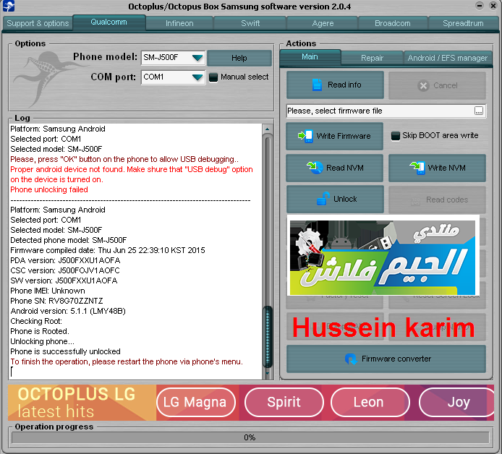Click log line 'PDA version: J500FXXU1AOFA'
Screen dimensions: 502x454
tap(65, 260)
